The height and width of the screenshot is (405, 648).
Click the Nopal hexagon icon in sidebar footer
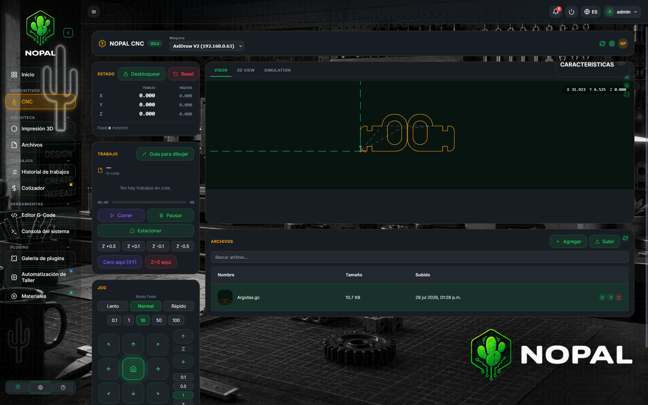(x=18, y=387)
